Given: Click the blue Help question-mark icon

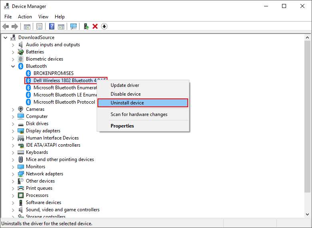Looking at the screenshot, I should click(x=52, y=26).
